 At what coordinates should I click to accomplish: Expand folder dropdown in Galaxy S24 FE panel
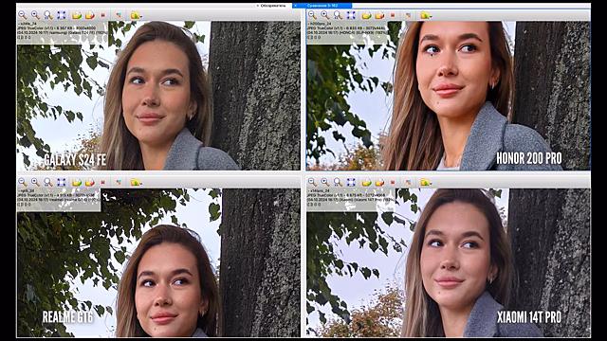(x=141, y=16)
